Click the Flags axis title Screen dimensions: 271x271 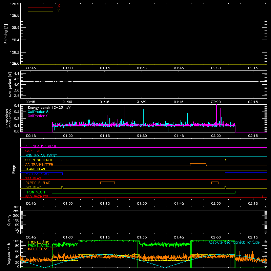pos(14,169)
